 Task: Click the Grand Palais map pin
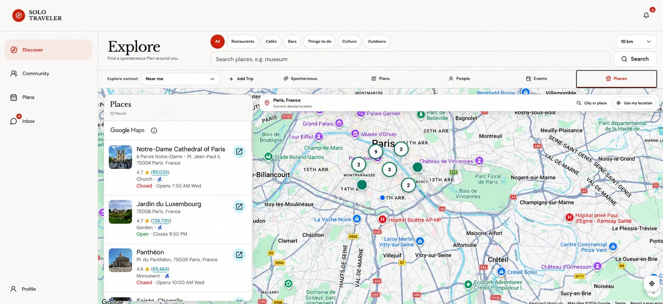339,123
